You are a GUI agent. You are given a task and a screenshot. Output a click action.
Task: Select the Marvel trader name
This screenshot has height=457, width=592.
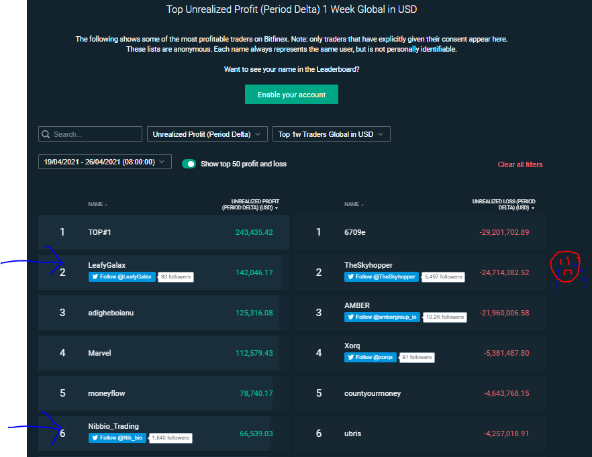pos(99,353)
